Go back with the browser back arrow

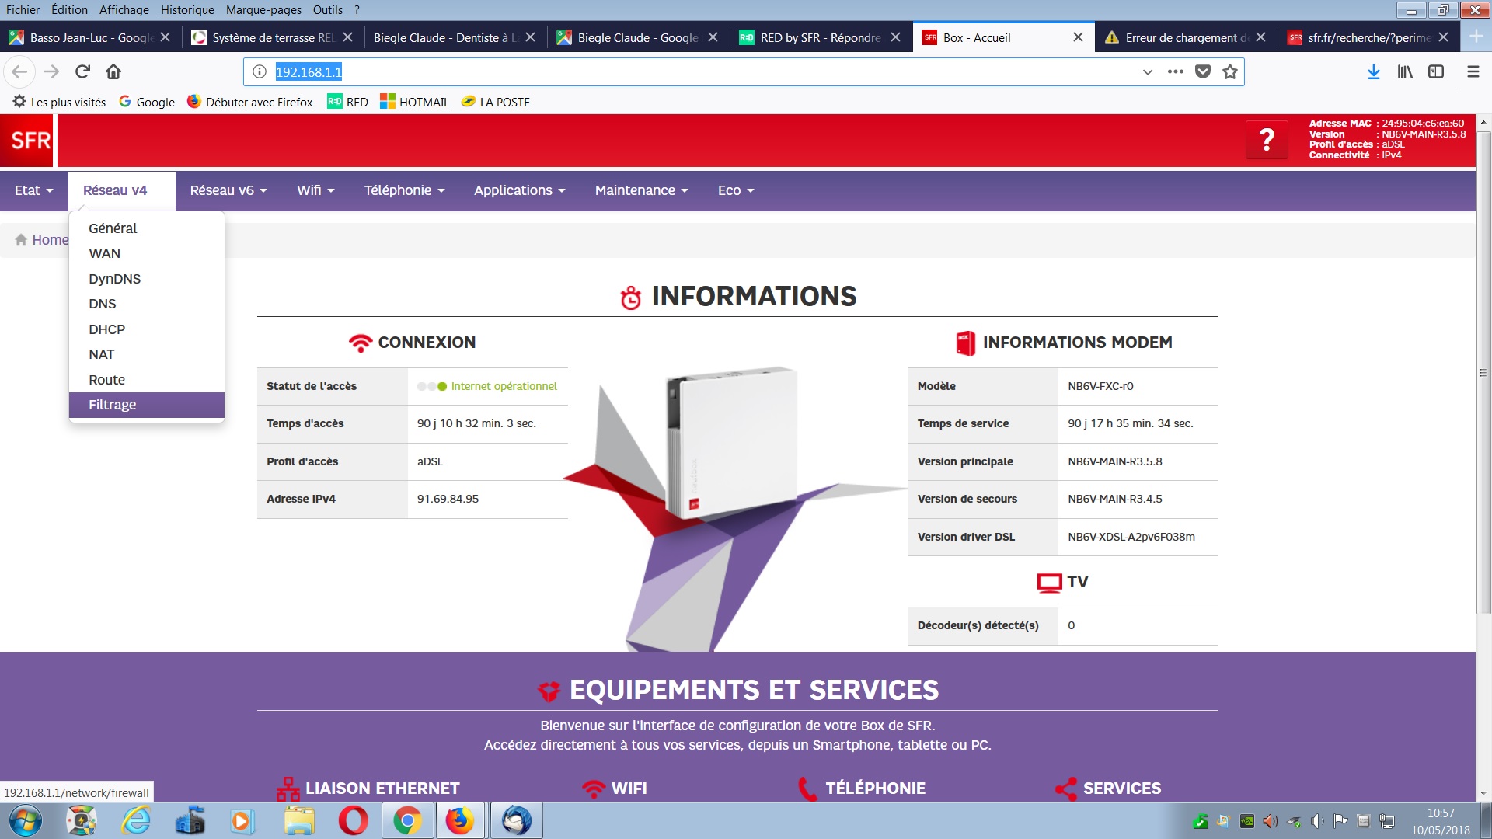(x=19, y=71)
